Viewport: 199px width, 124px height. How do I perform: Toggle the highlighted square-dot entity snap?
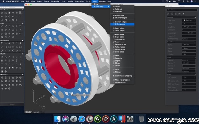[x=10, y=47]
